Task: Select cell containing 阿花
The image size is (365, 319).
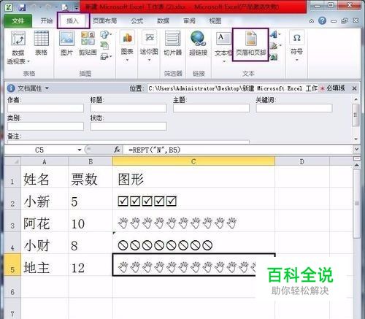Action: click(x=45, y=221)
